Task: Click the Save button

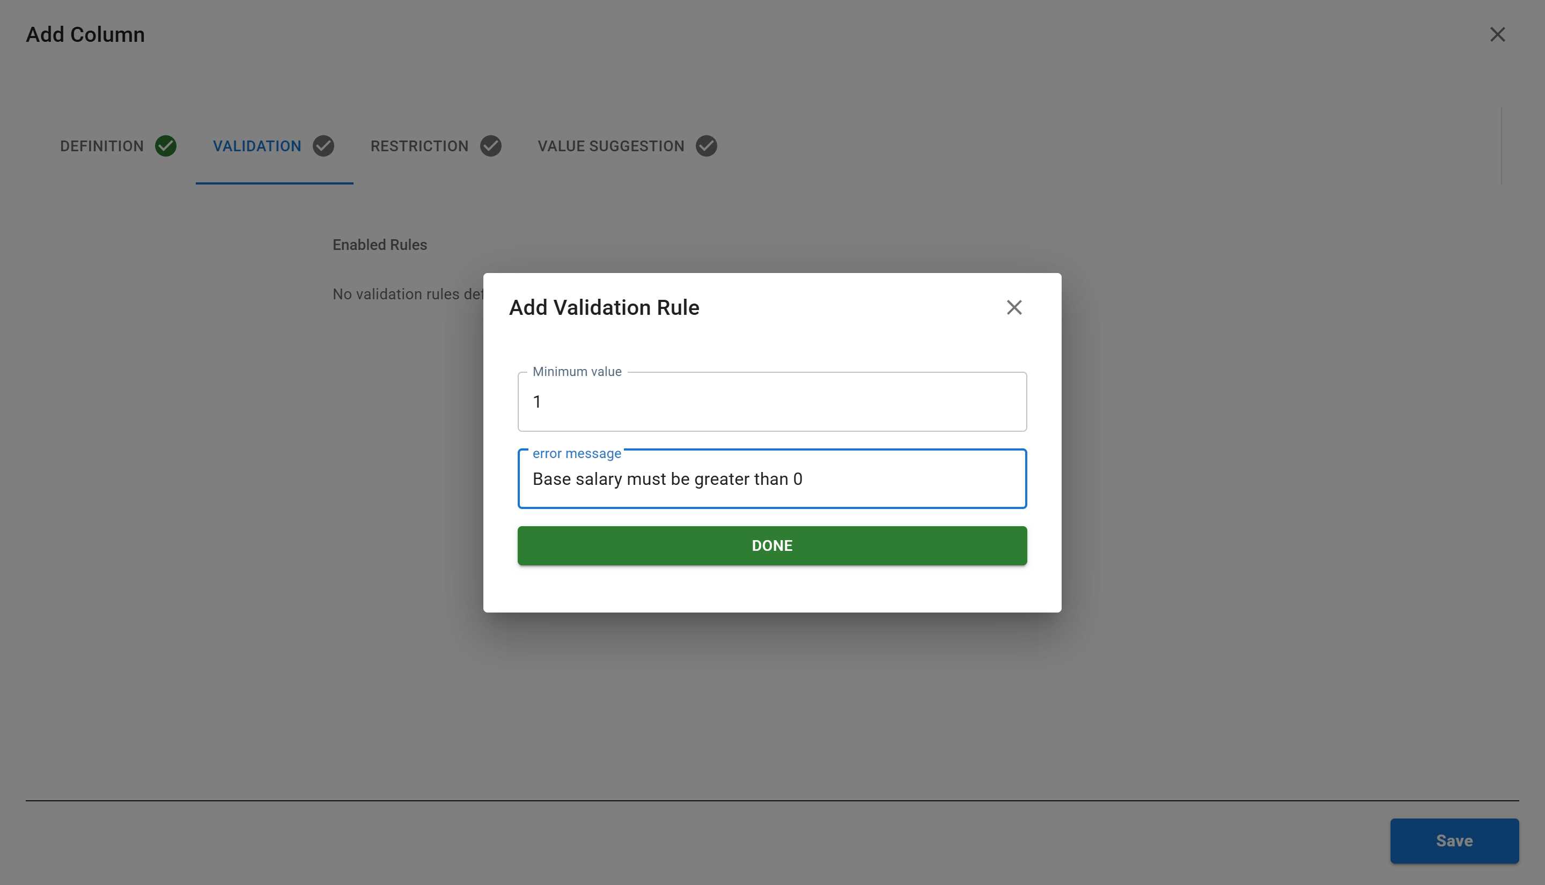Action: (1454, 840)
